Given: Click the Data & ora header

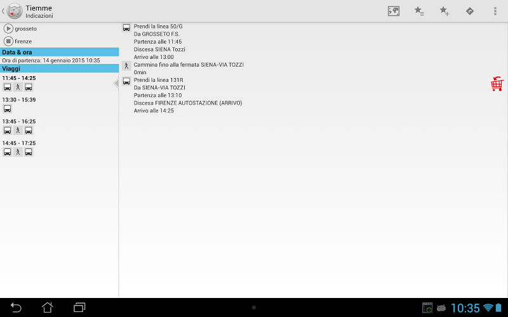Looking at the screenshot, I should tap(59, 52).
